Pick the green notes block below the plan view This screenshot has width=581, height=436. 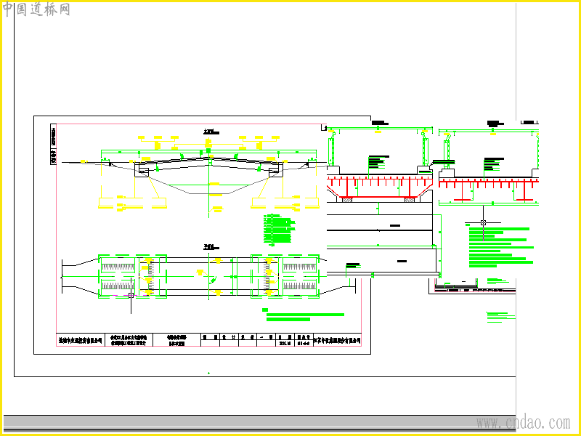click(303, 315)
